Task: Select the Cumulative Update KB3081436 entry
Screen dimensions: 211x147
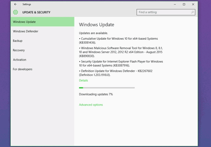Action: [118, 40]
